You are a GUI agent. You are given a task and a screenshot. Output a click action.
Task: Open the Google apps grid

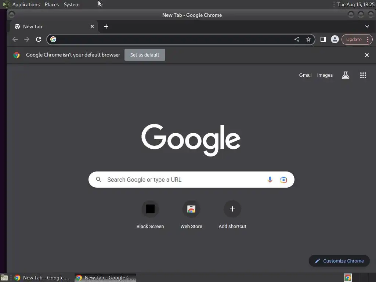click(x=363, y=75)
